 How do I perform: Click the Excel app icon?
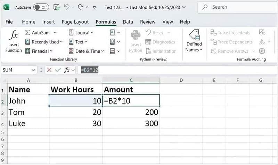[6, 7]
